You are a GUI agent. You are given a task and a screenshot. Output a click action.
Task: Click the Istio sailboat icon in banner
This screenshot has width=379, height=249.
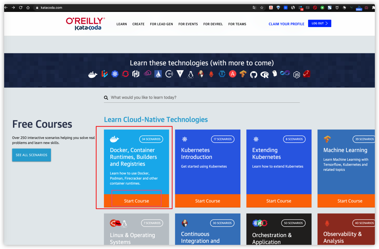click(158, 74)
